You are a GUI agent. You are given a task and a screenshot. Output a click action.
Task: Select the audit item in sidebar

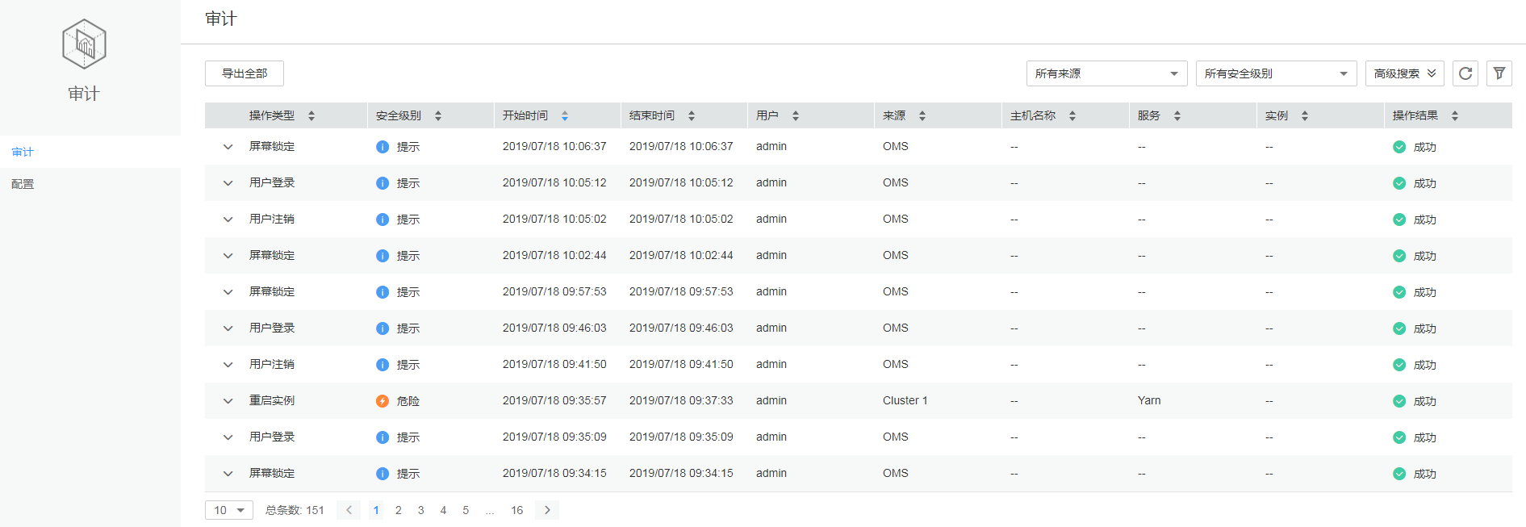pos(23,152)
